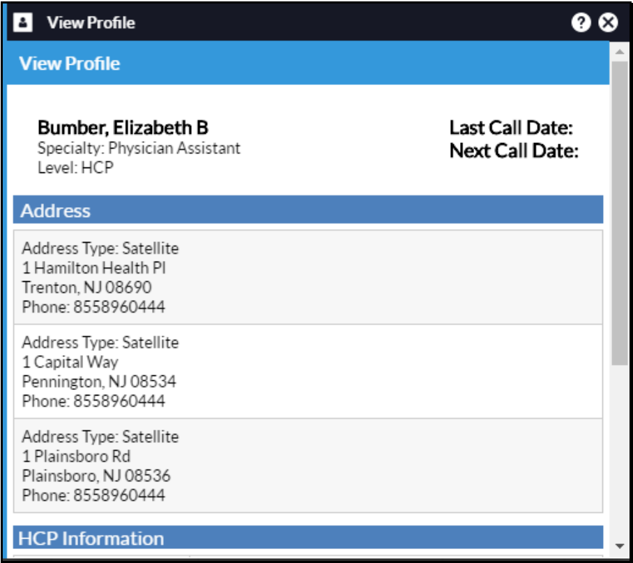Image resolution: width=633 pixels, height=563 pixels.
Task: Close the View Profile dialog
Action: pos(608,22)
